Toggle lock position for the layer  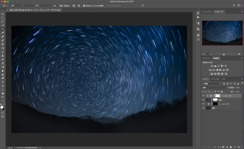click(215, 92)
